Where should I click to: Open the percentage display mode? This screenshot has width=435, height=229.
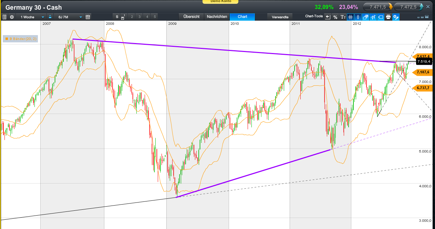click(335, 17)
